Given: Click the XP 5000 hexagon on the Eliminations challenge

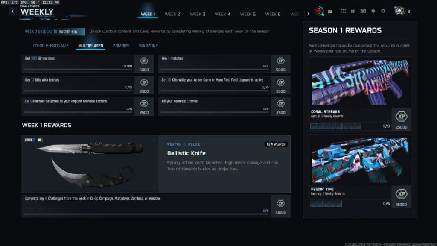Looking at the screenshot, I should click(144, 64).
